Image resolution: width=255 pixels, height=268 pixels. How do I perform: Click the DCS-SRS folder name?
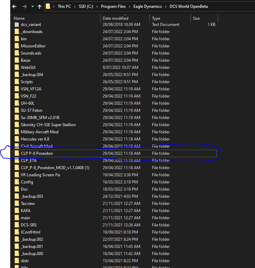(x=29, y=225)
